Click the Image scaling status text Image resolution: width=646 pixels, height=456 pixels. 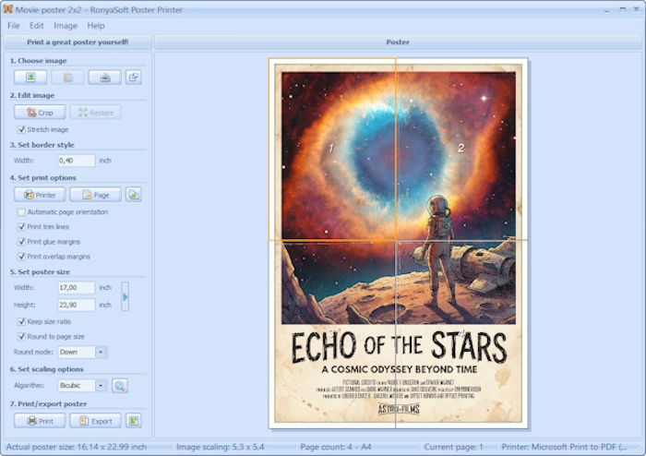(221, 447)
